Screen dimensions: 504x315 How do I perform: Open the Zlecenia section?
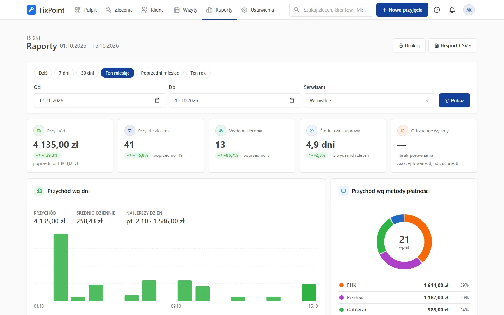[x=119, y=10]
